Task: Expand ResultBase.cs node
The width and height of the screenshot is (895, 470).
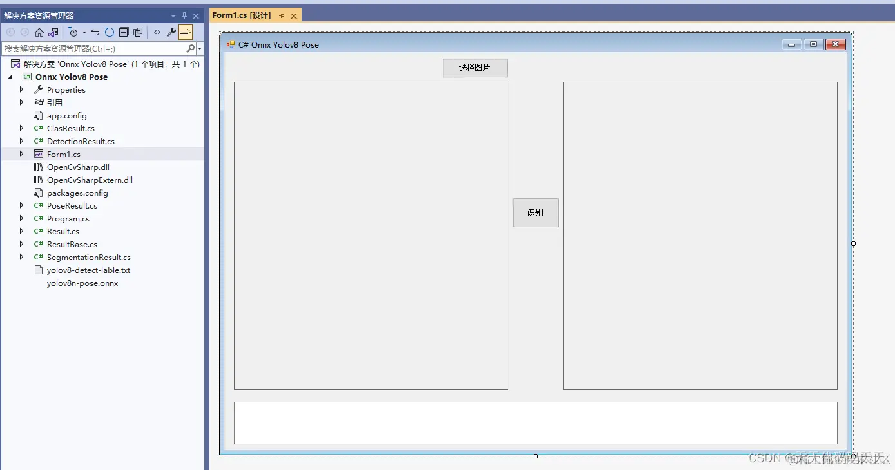Action: pyautogui.click(x=21, y=244)
